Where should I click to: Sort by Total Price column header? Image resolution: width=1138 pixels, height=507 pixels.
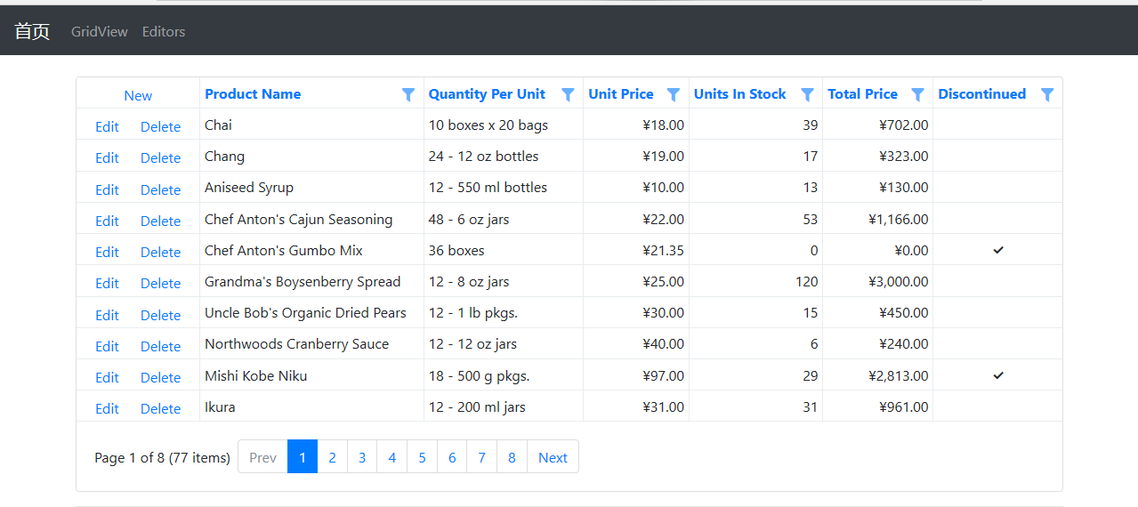pyautogui.click(x=862, y=94)
